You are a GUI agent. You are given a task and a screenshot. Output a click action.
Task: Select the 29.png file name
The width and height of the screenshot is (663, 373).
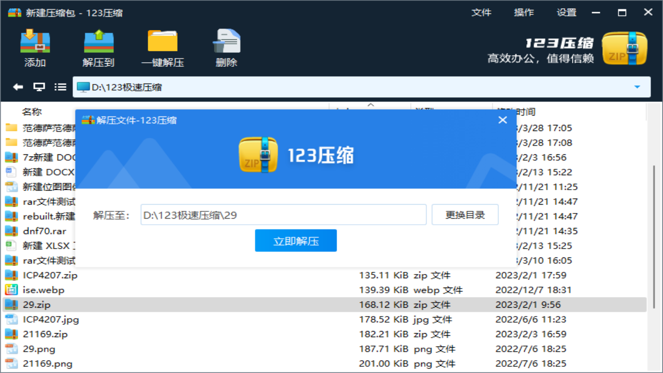[x=39, y=349]
